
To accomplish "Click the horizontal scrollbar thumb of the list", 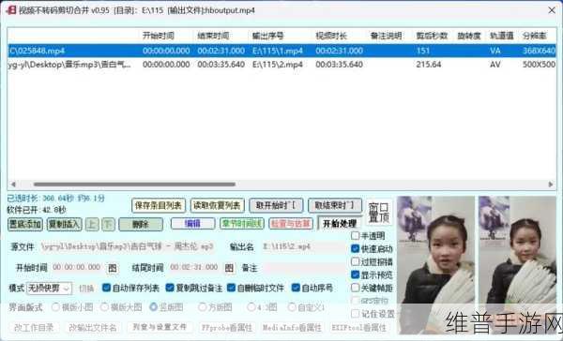I will pos(134,185).
